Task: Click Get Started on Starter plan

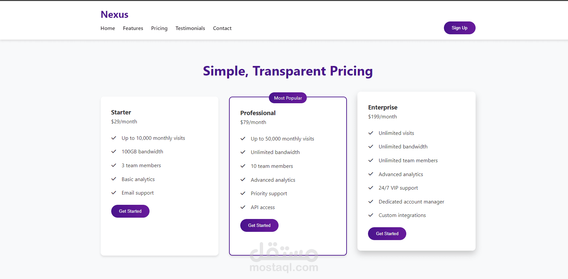Action: tap(130, 211)
